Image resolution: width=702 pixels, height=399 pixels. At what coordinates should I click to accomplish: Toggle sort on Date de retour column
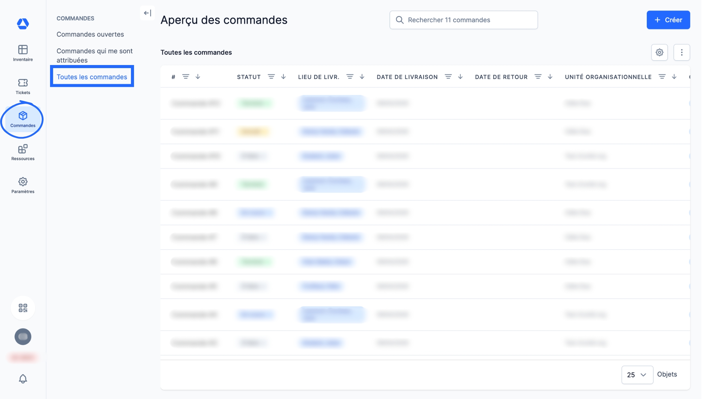(550, 77)
